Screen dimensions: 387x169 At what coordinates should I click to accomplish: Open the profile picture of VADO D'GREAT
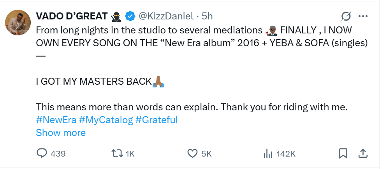(x=18, y=23)
